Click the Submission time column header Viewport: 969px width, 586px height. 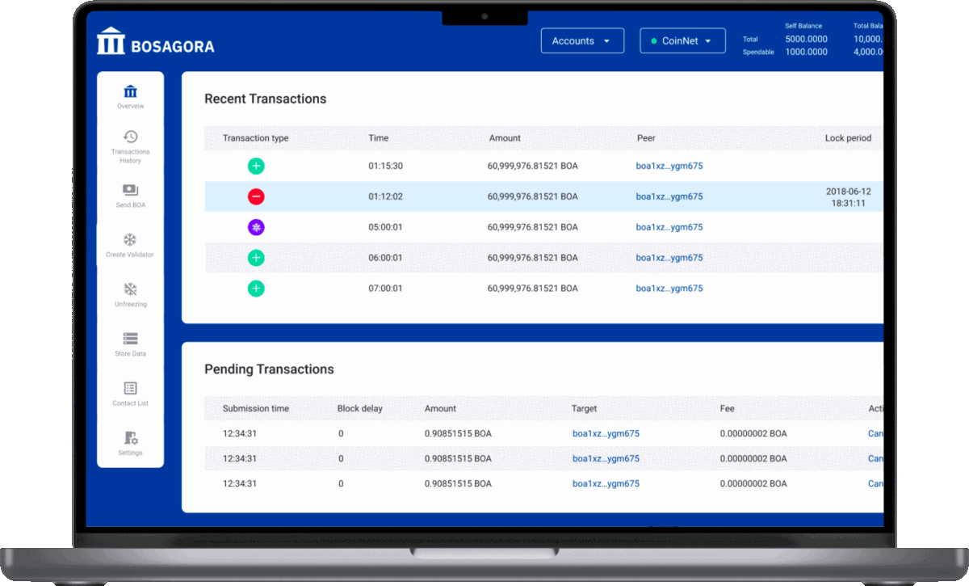click(x=255, y=409)
